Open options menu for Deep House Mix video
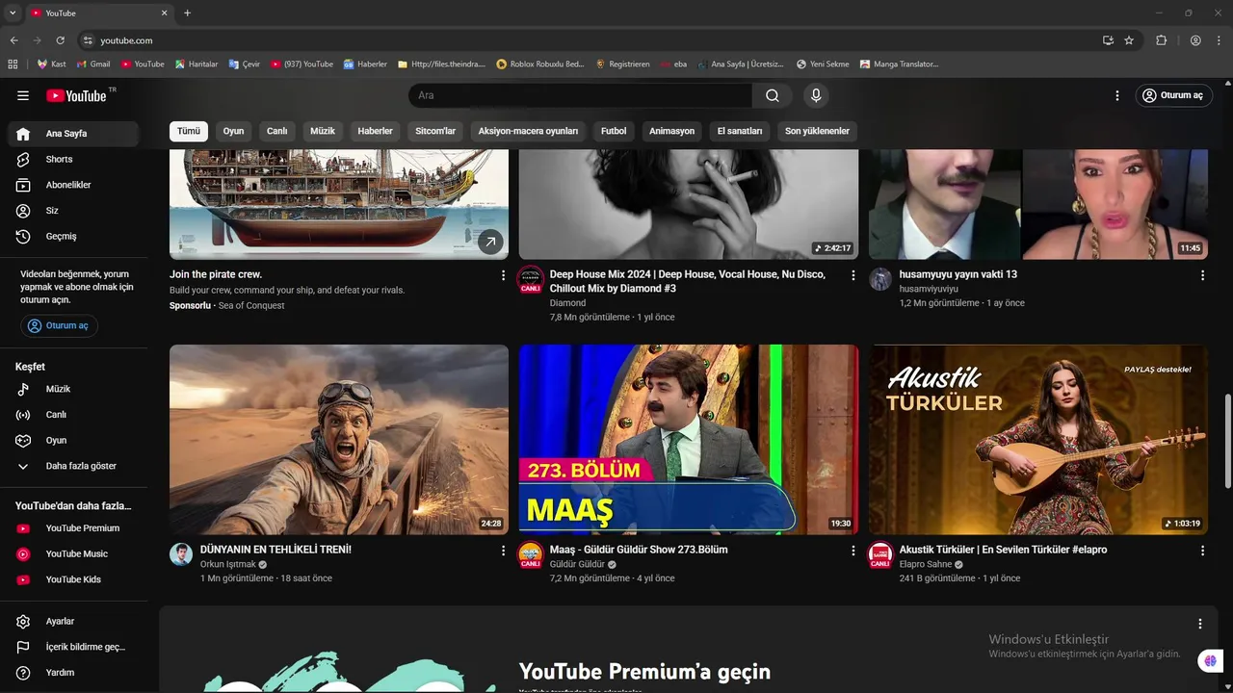Image resolution: width=1233 pixels, height=693 pixels. tap(853, 275)
